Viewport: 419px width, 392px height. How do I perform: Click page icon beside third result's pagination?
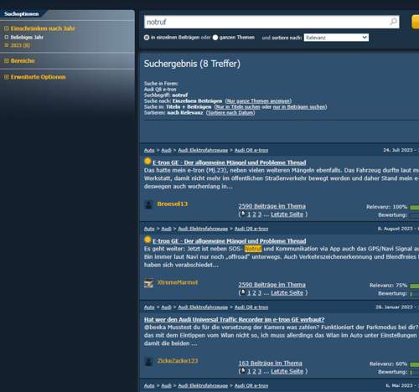point(243,371)
